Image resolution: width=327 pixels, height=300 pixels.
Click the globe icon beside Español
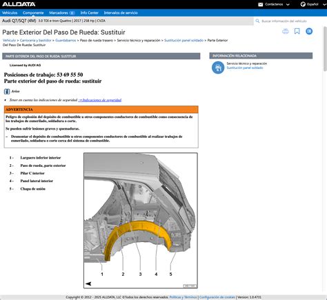point(303,4)
